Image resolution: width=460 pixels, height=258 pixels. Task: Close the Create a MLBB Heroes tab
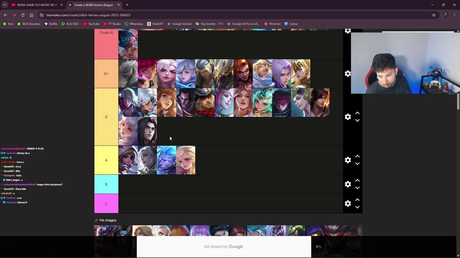pyautogui.click(x=118, y=5)
